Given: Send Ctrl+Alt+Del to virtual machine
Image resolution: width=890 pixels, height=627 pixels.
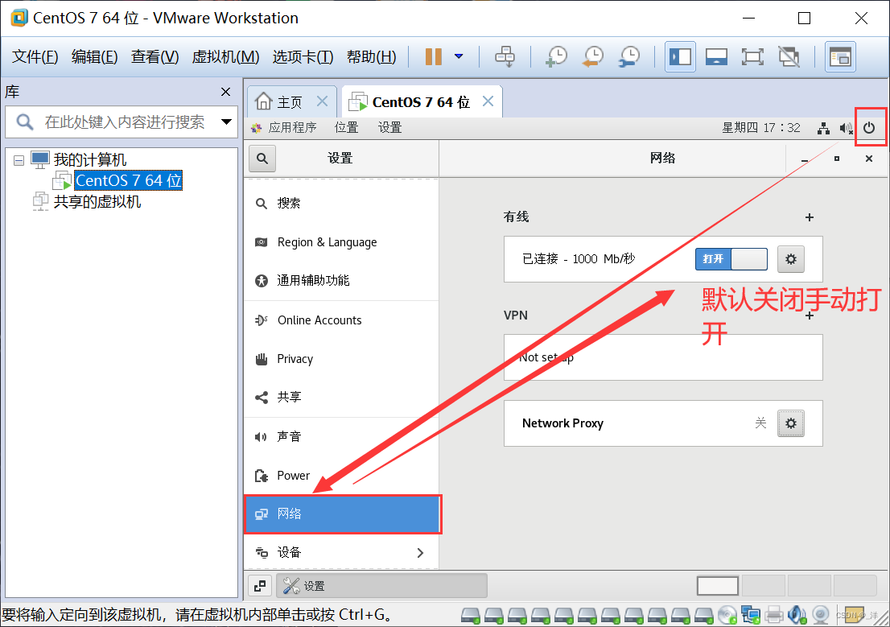Looking at the screenshot, I should pyautogui.click(x=505, y=57).
